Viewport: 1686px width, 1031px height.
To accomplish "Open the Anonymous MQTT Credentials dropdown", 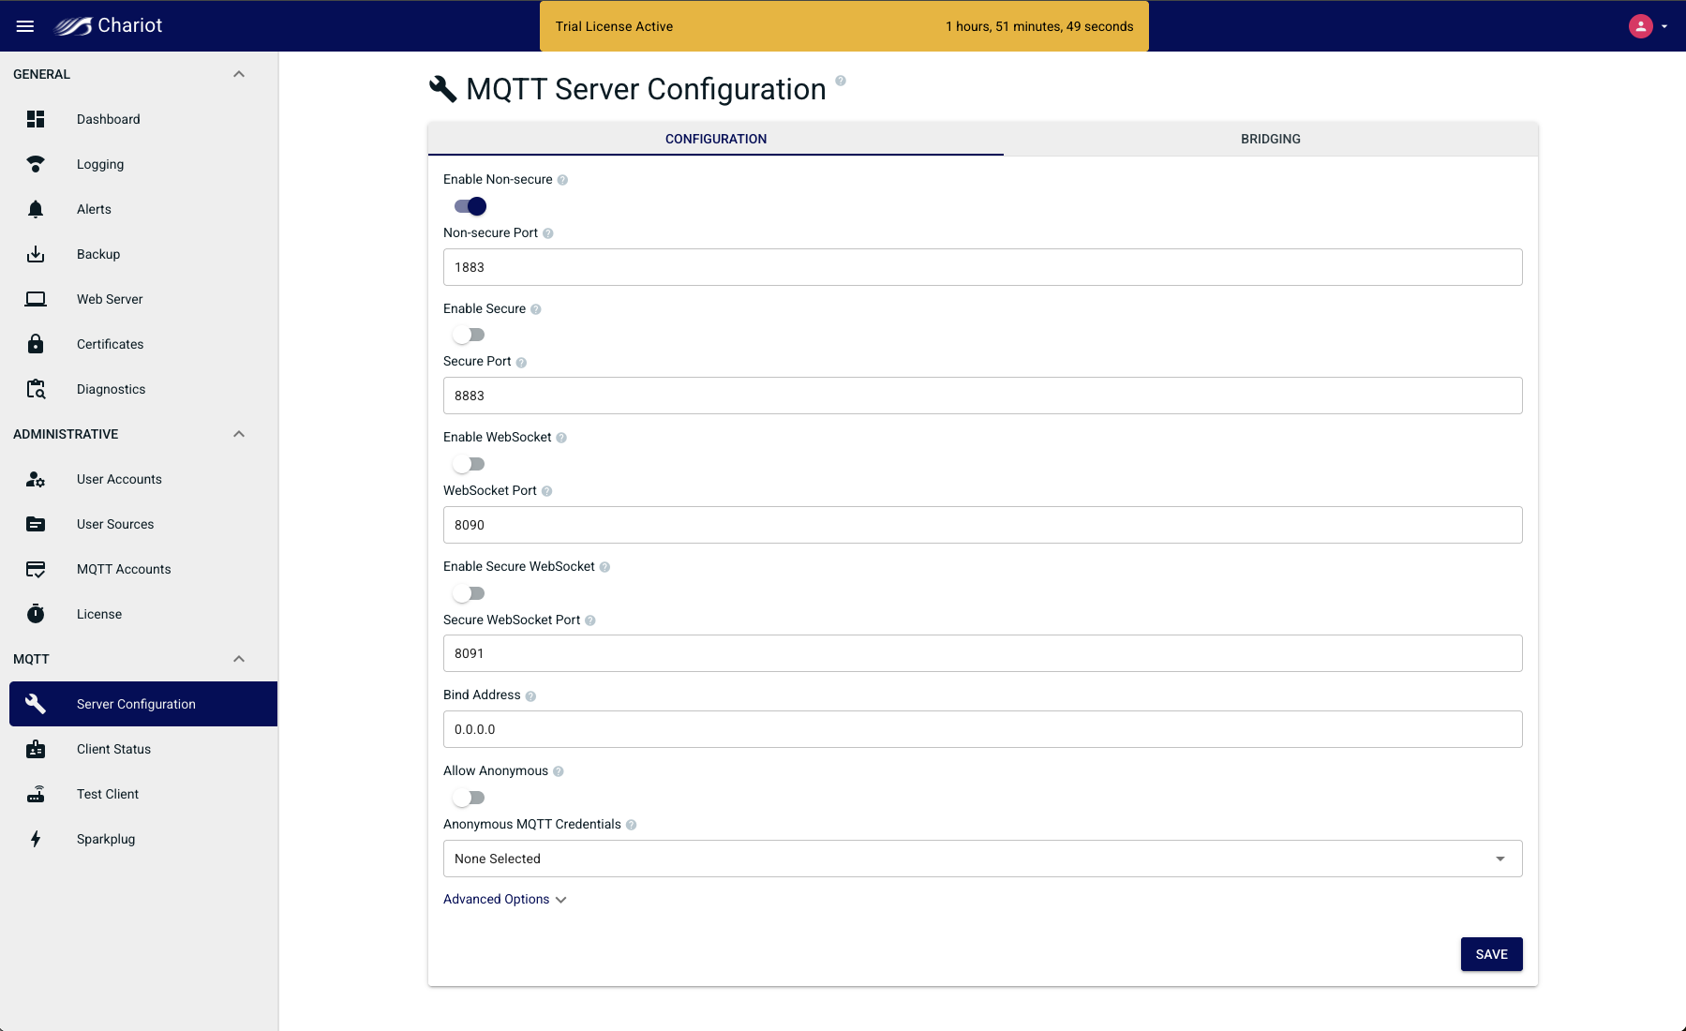I will (982, 859).
